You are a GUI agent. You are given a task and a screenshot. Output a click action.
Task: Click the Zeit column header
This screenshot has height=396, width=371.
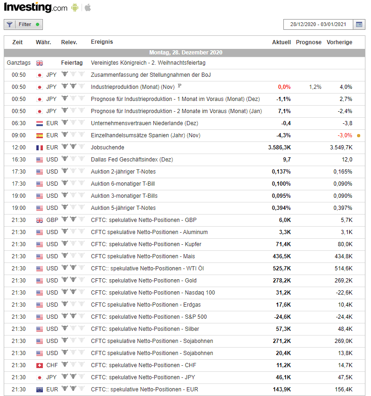click(17, 42)
